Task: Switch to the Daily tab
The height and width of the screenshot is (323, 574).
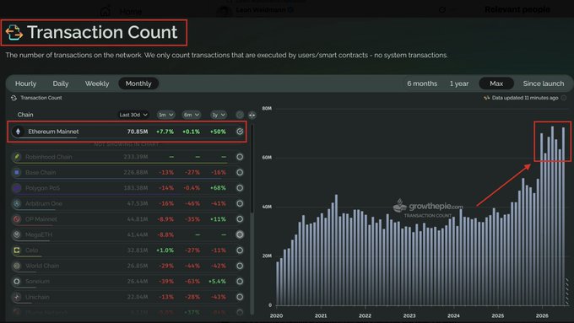Action: coord(61,83)
